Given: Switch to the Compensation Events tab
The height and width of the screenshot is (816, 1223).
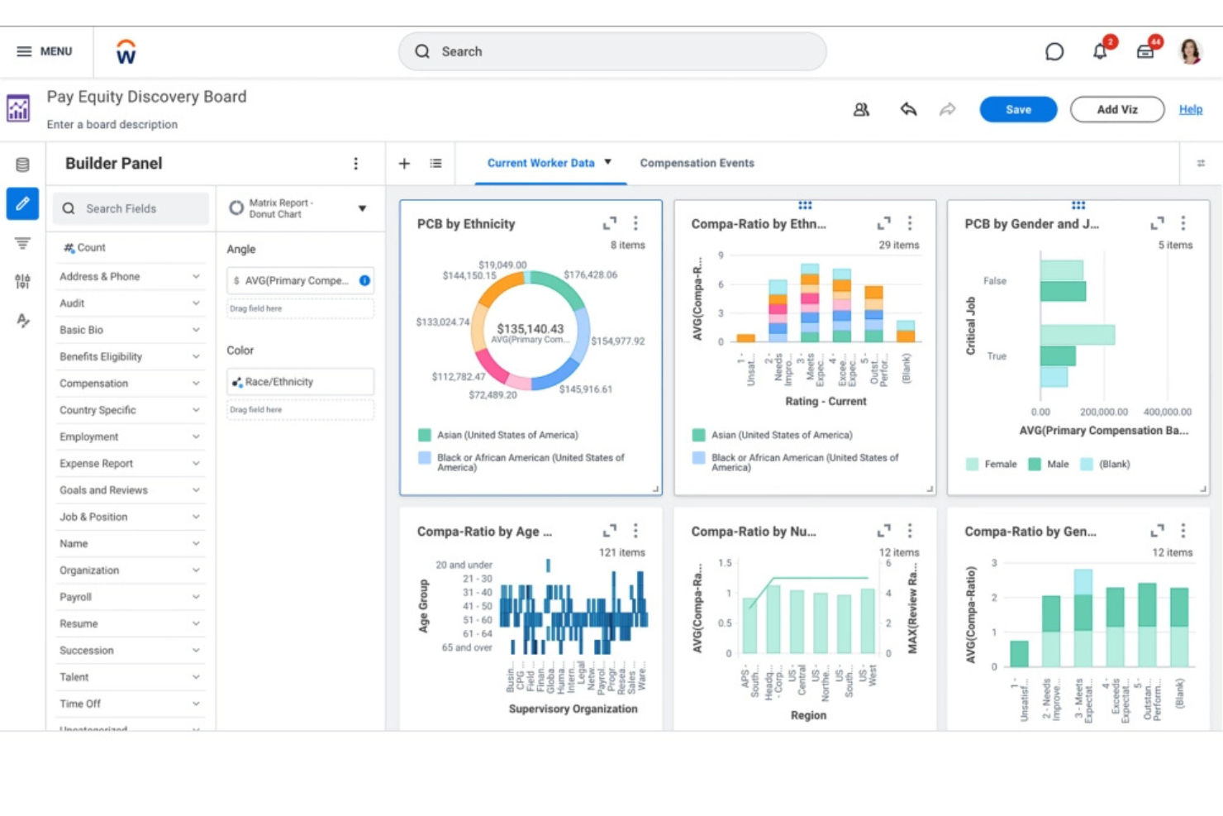Looking at the screenshot, I should point(697,163).
